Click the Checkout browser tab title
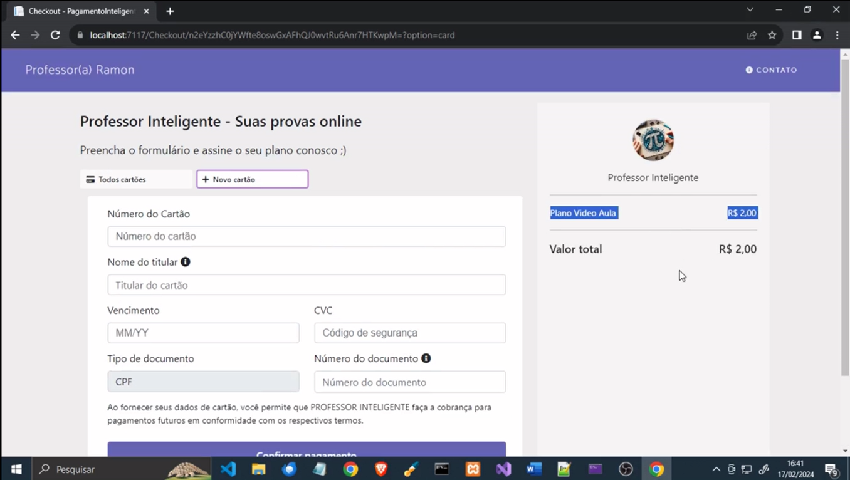The image size is (850, 480). (81, 11)
